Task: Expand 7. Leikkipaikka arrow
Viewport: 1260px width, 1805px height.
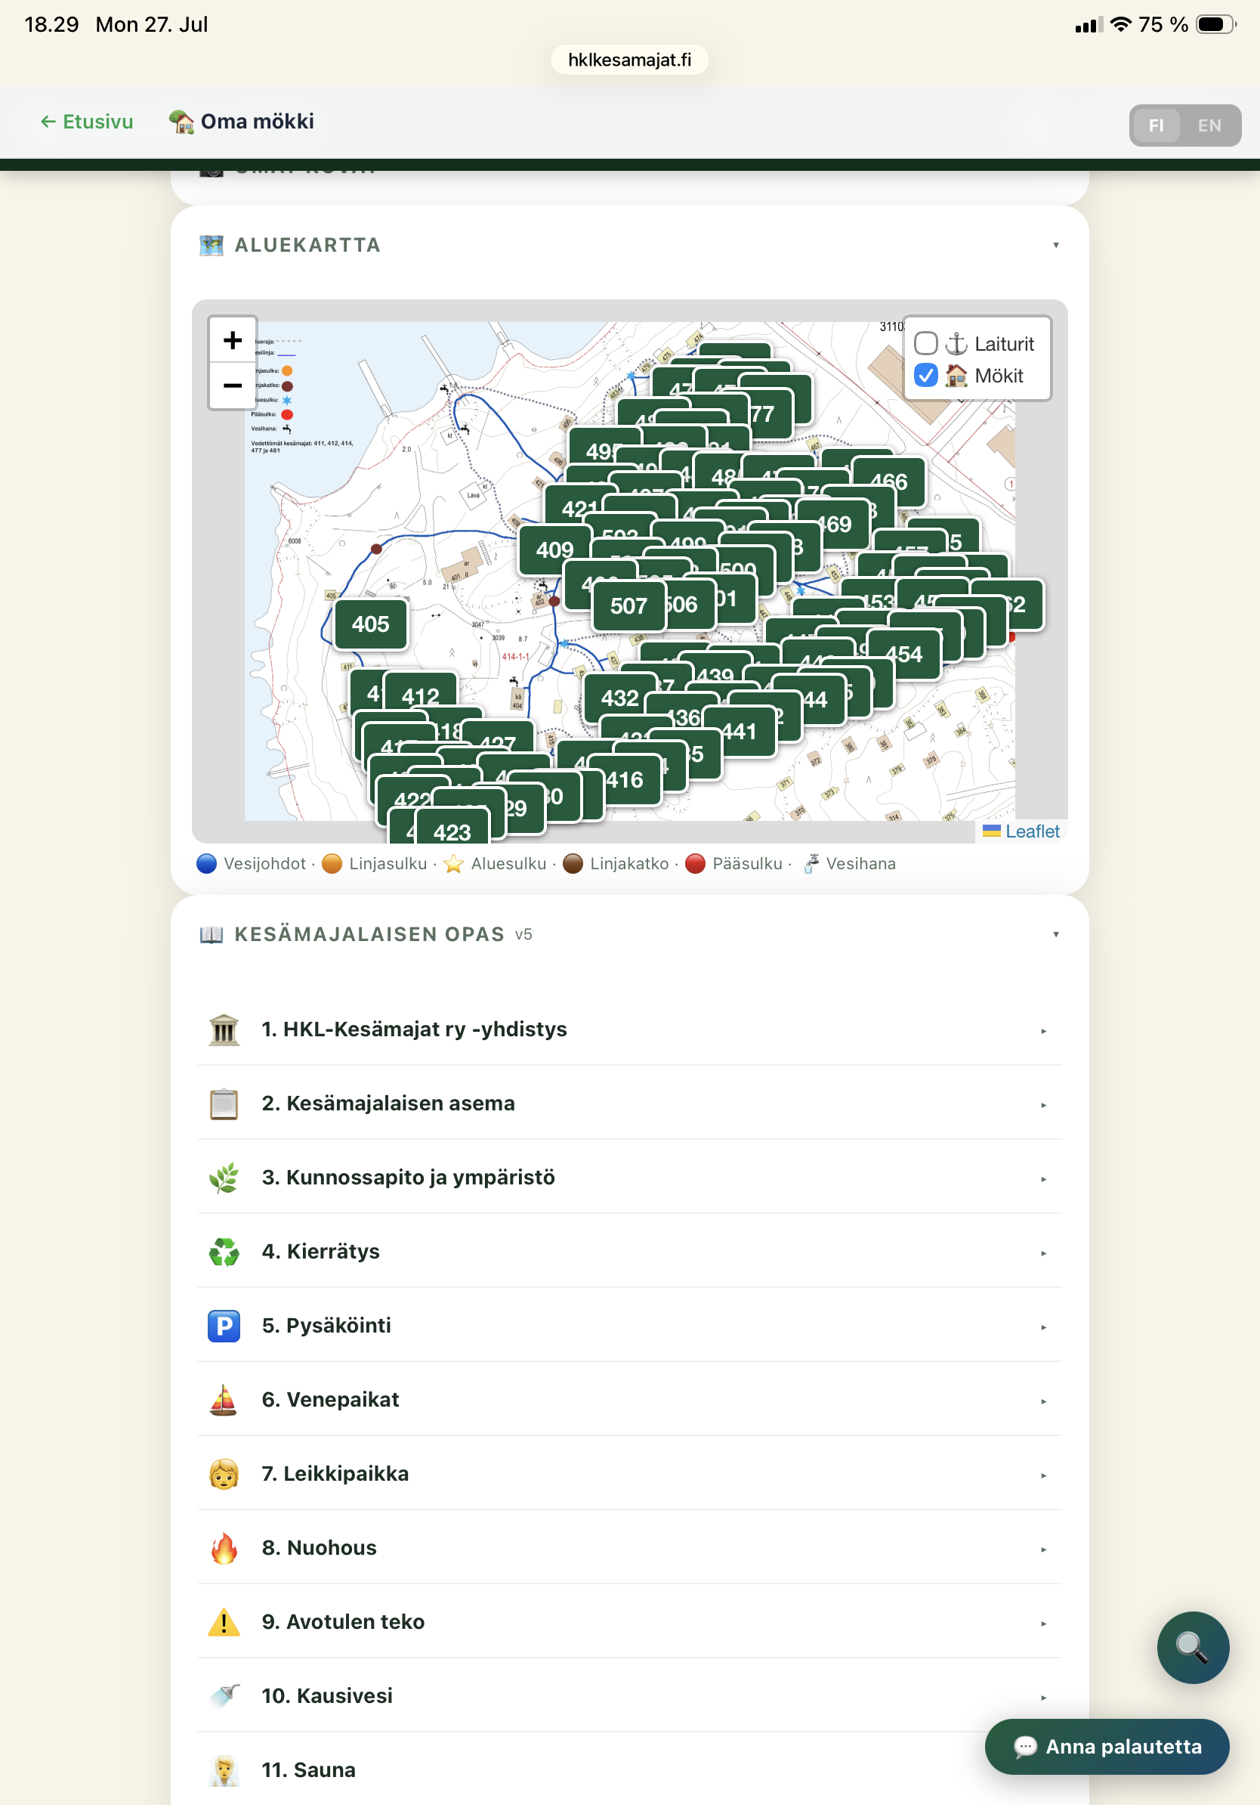Action: pos(1044,1475)
